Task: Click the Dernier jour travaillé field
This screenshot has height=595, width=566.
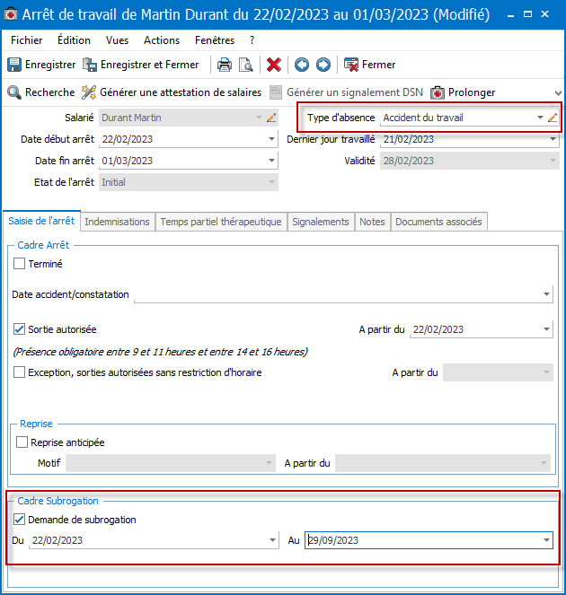Action: point(470,139)
